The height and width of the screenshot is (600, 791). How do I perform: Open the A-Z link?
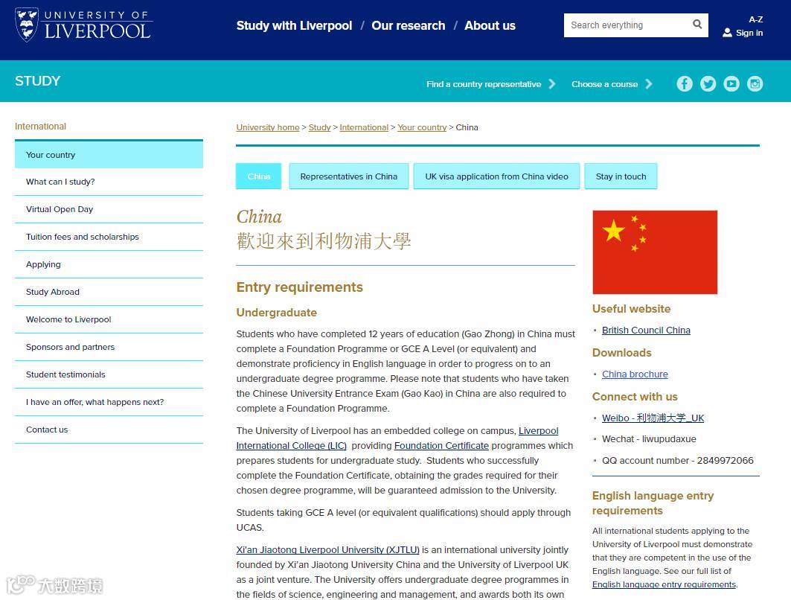click(756, 19)
